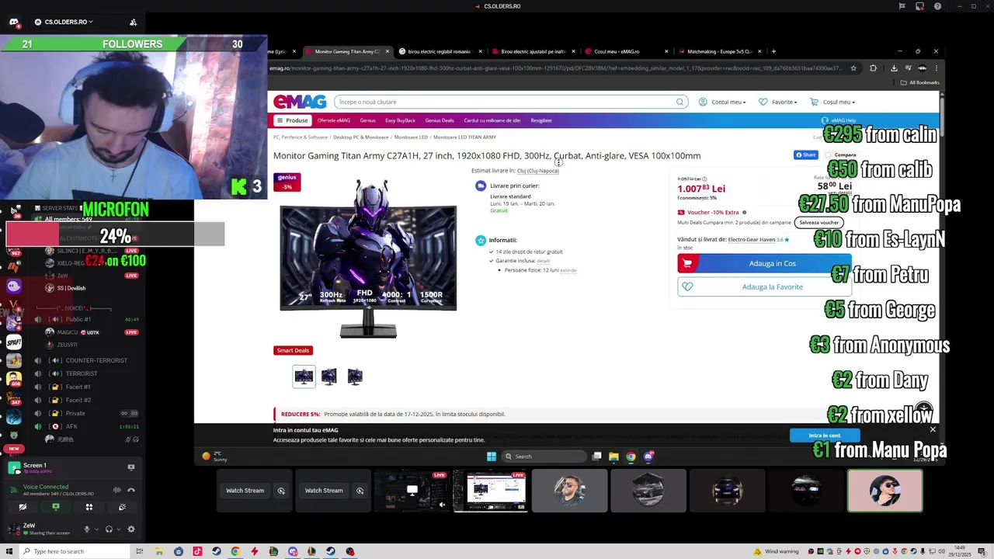Viewport: 994px width, 559px height.
Task: Open Easy BuyBack menu item
Action: tap(400, 120)
